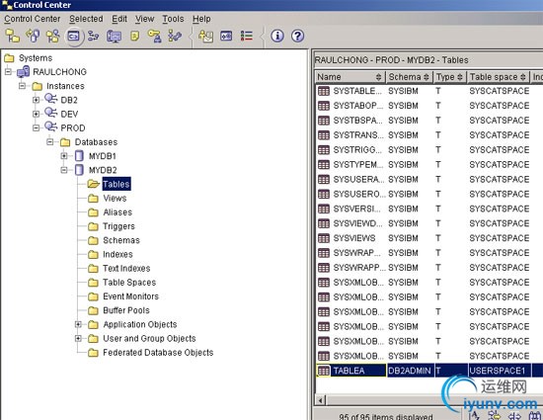This screenshot has width=543, height=420.
Task: Open the Journal note icon
Action: [134, 36]
